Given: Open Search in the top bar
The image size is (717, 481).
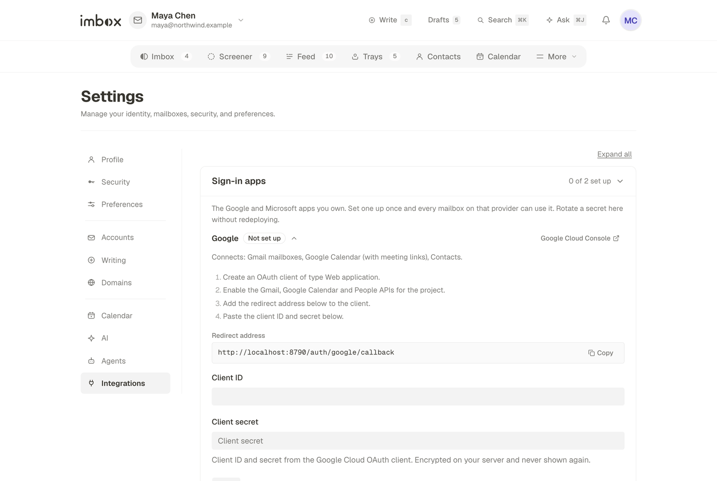Looking at the screenshot, I should click(x=502, y=20).
